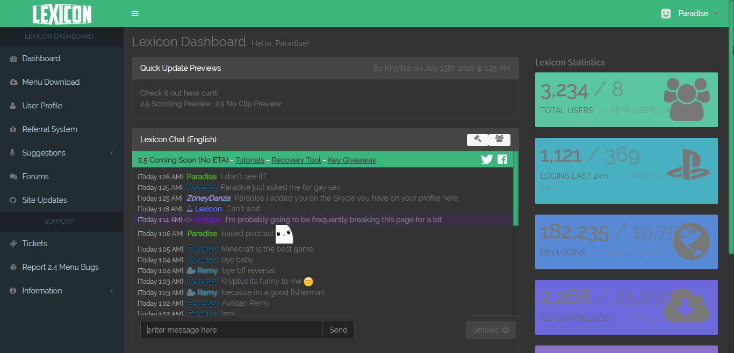The image size is (734, 353).
Task: Open the Forums section
Action: point(62,176)
